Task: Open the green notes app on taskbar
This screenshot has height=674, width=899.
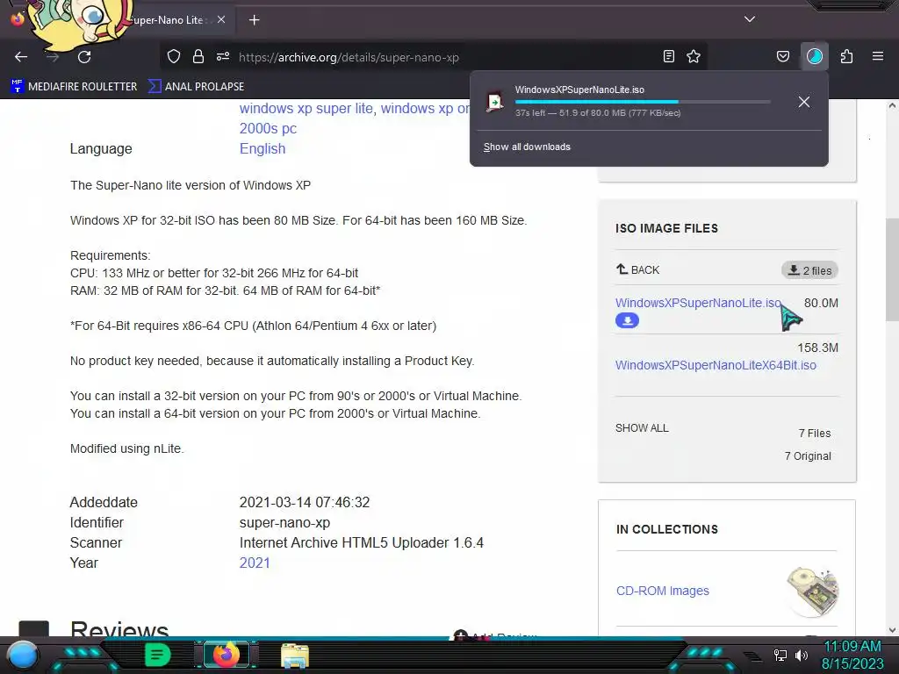Action: (158, 655)
